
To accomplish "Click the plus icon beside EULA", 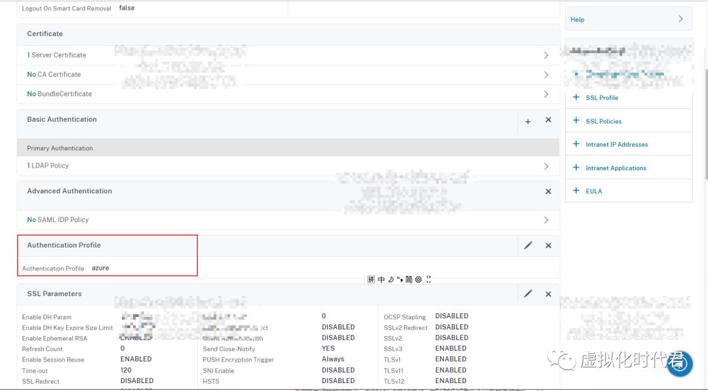I will 576,191.
